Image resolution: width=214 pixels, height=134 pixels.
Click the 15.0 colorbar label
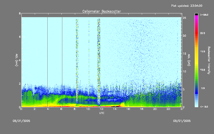202,51
